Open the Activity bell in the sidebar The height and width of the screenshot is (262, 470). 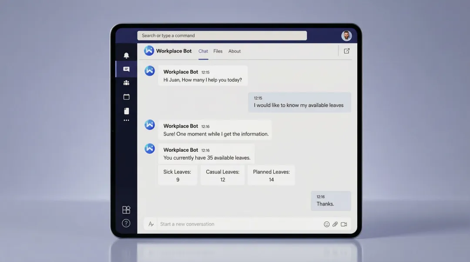(126, 55)
